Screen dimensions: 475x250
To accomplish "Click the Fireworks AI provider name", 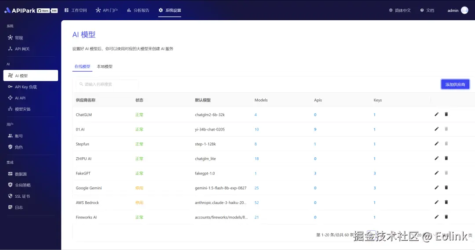I will (x=86, y=217).
